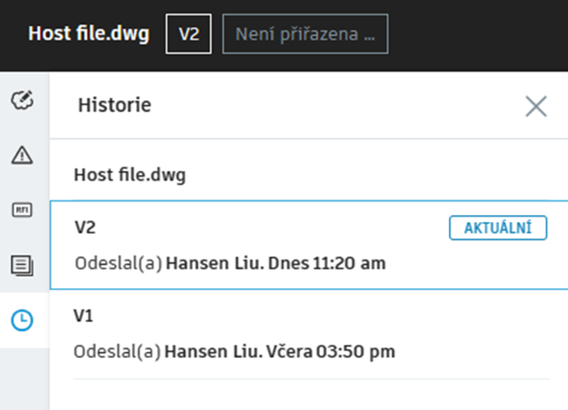568x410 pixels.
Task: Click the Historie panel heading
Action: click(115, 106)
